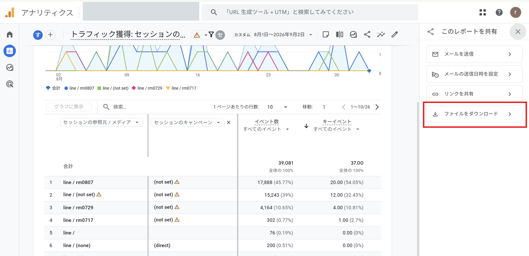Go to previous table page arrow
529x256 pixels.
[x=343, y=107]
